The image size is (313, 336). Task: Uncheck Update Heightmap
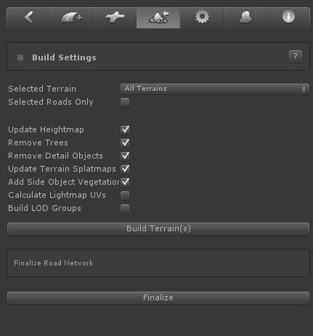pos(125,129)
